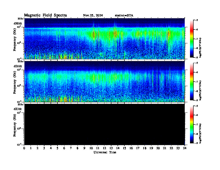Viewport: 220px width, 170px height.
Task: Select the date text "Nov.25, 2024"
Action: point(93,16)
